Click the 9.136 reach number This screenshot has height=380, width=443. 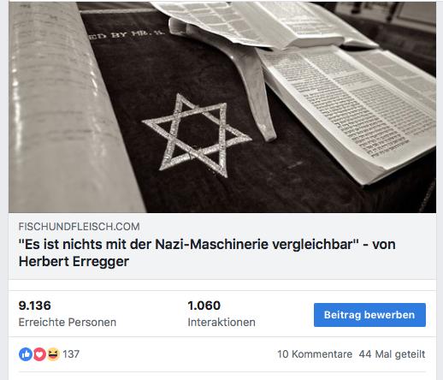35,306
